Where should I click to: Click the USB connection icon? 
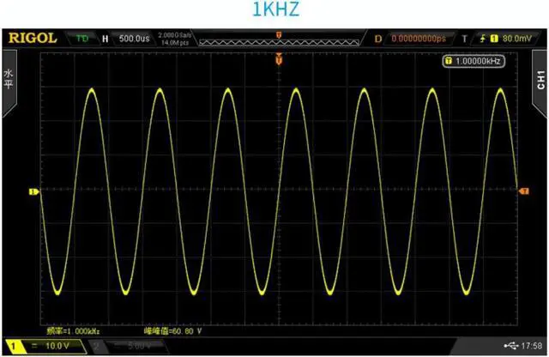(x=513, y=346)
